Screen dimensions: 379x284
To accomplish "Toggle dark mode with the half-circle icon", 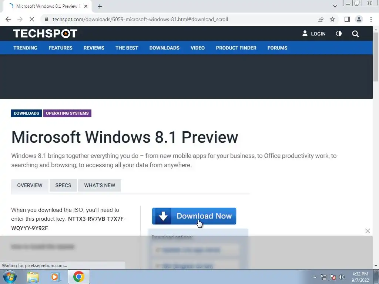I will click(x=339, y=34).
